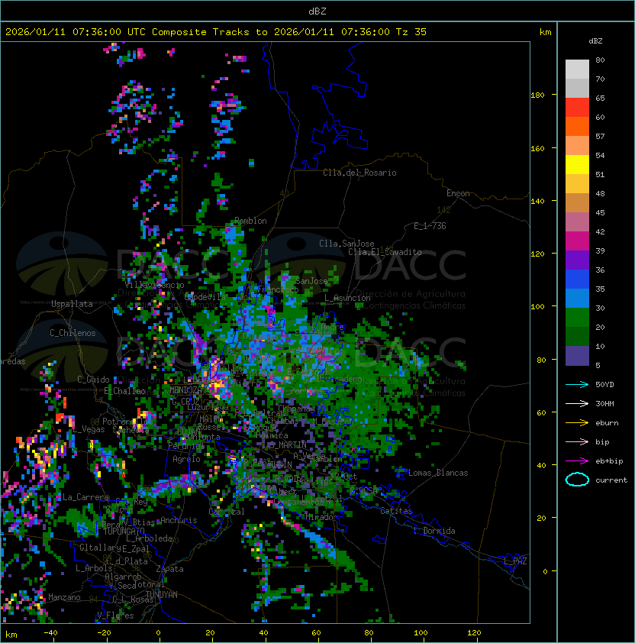Viewport: 635px width, 643px height.
Task: Click the L_Dormida place label
Action: (x=434, y=531)
